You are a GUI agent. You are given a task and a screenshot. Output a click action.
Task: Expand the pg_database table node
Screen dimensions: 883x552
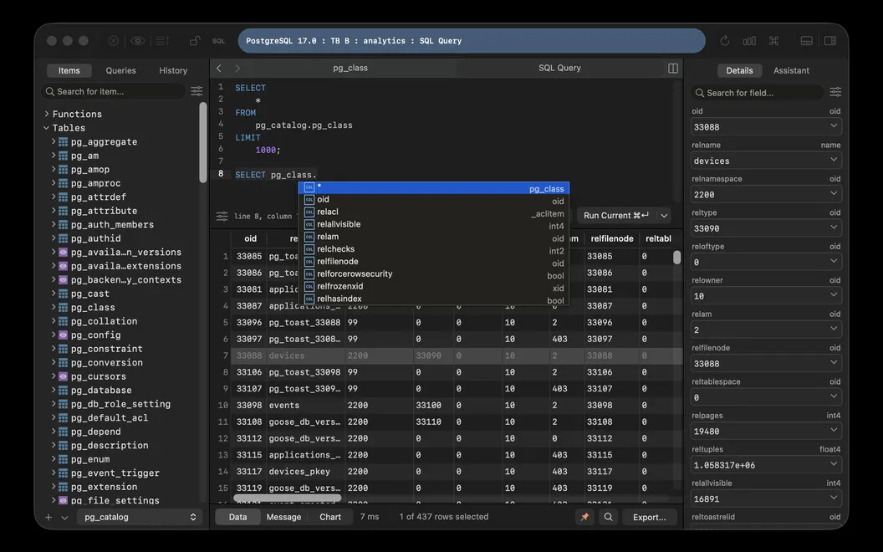point(54,390)
